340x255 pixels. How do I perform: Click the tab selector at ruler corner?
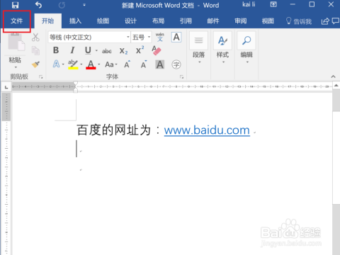[6, 87]
